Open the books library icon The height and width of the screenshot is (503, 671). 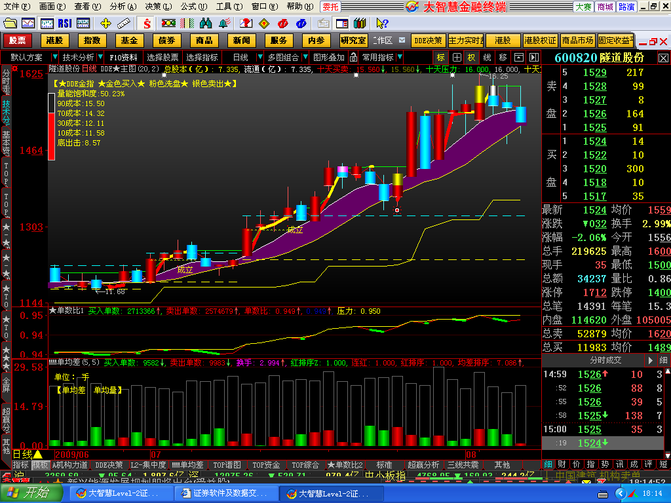point(360,23)
